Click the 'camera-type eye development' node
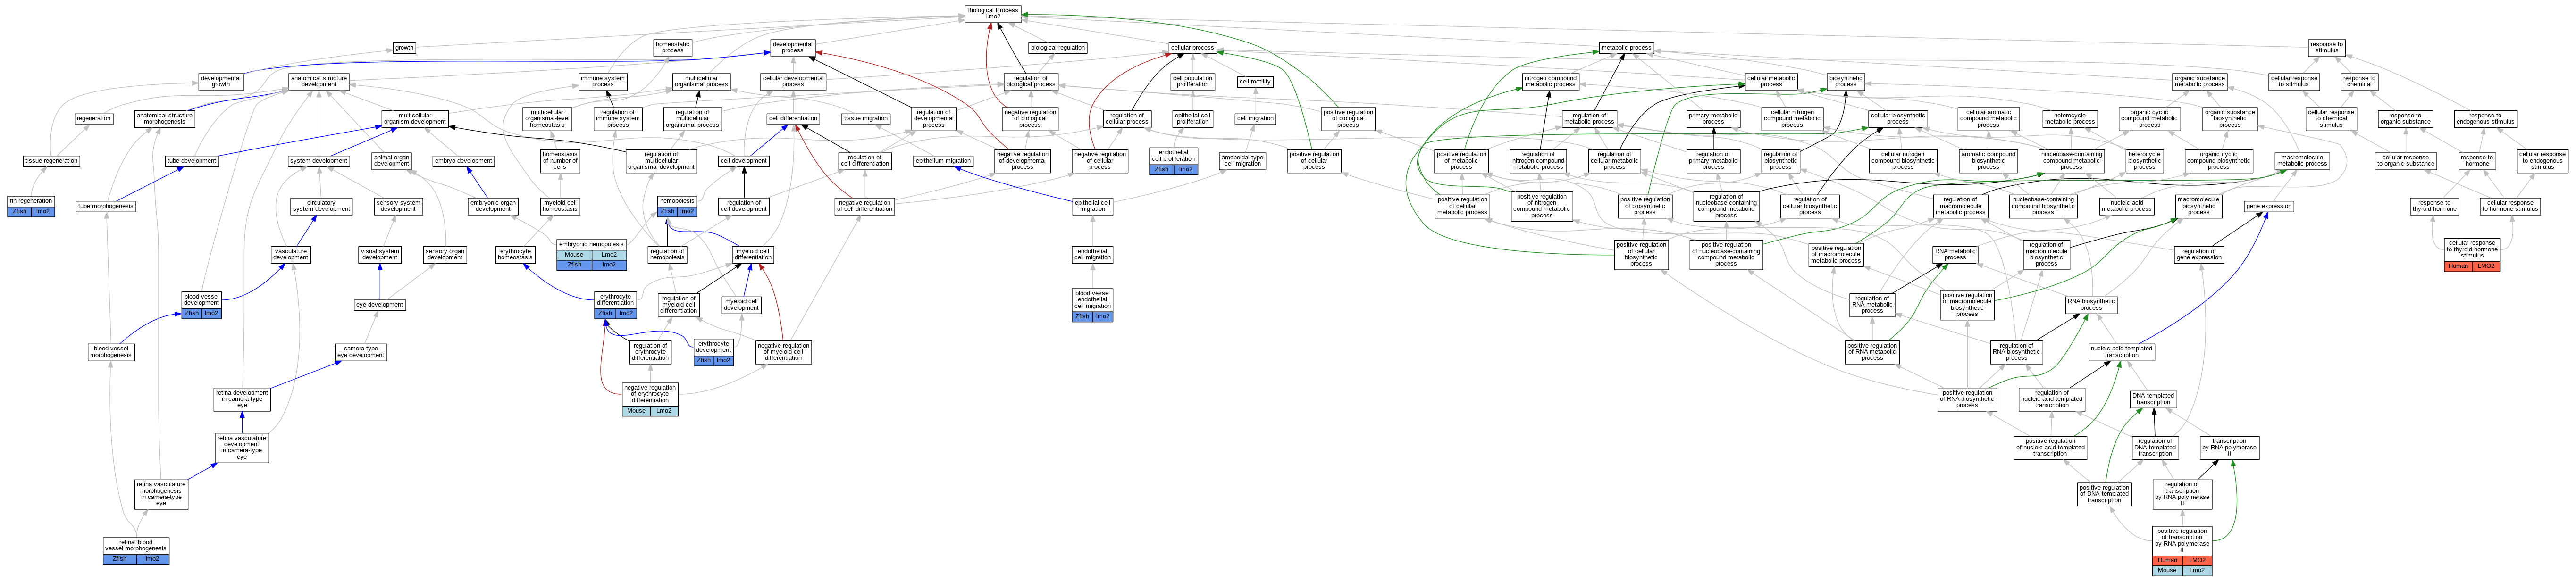This screenshot has height=581, width=2576. [x=360, y=352]
